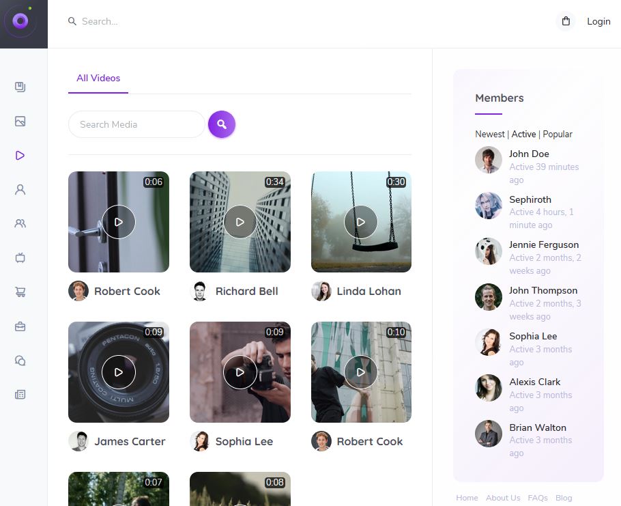Play the 0:34 skyscraper video
The image size is (621, 506).
click(240, 222)
